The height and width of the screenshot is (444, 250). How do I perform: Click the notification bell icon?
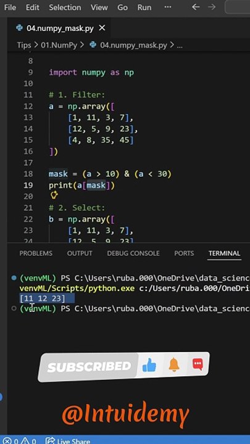[x=174, y=364]
